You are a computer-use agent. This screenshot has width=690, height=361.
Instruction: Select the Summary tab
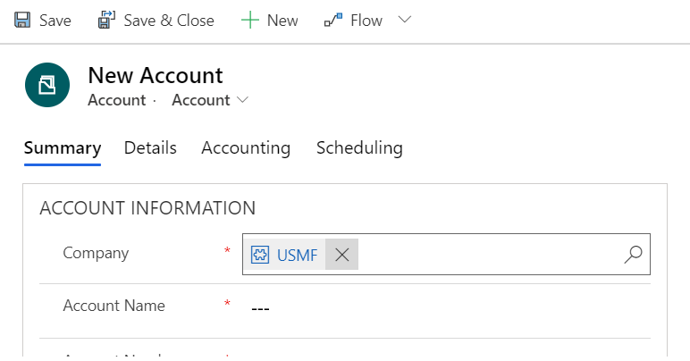coord(63,148)
